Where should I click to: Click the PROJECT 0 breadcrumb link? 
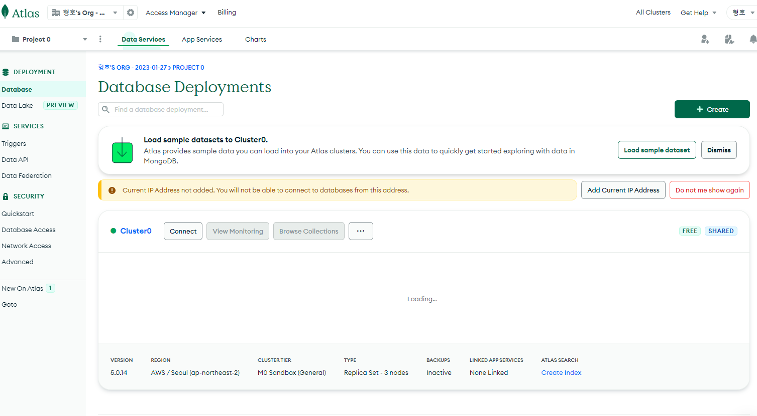tap(188, 67)
